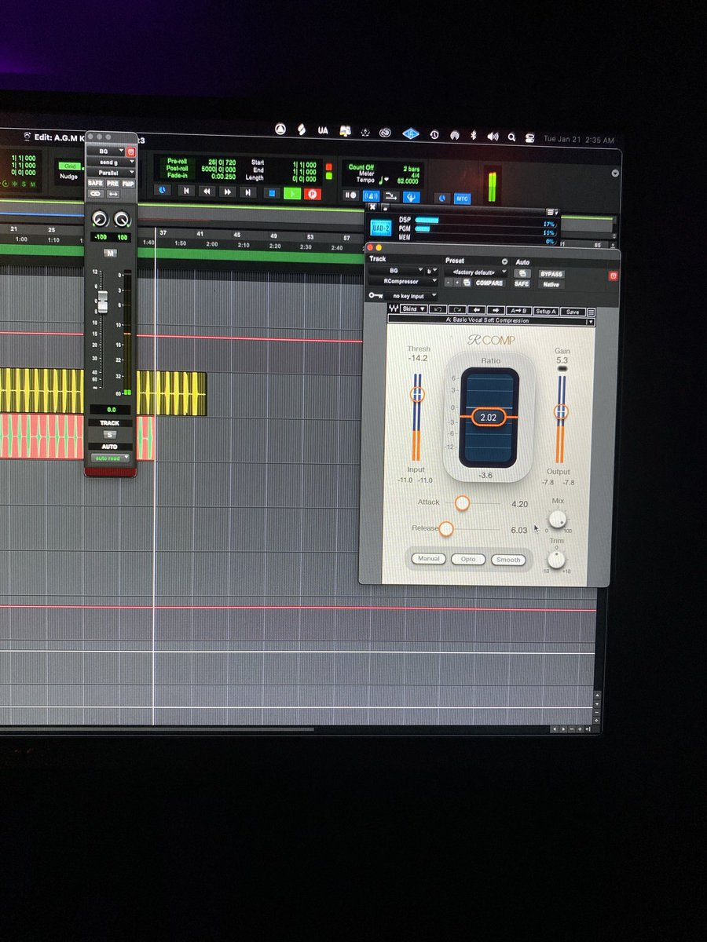Click the Setup A button
The image size is (707, 942).
(547, 312)
